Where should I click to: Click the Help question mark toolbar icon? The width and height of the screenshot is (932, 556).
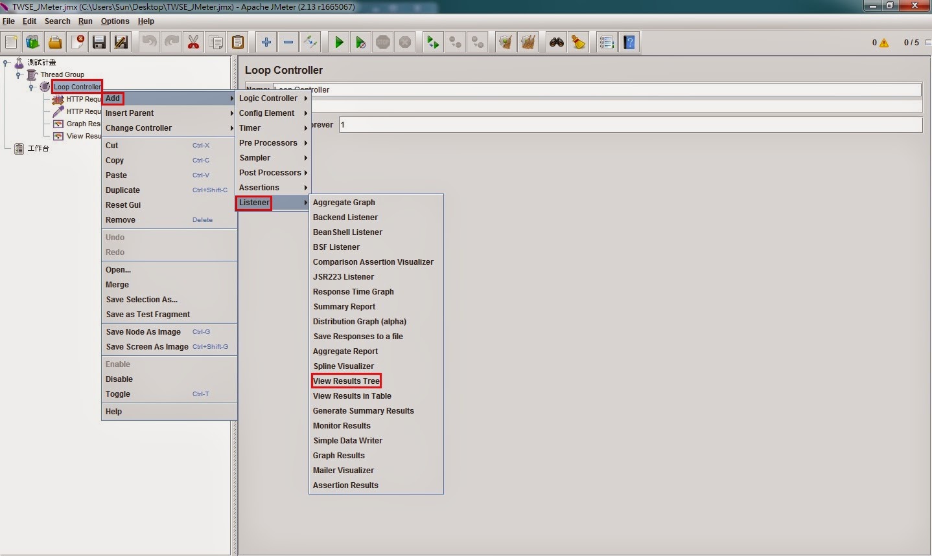[x=629, y=42]
